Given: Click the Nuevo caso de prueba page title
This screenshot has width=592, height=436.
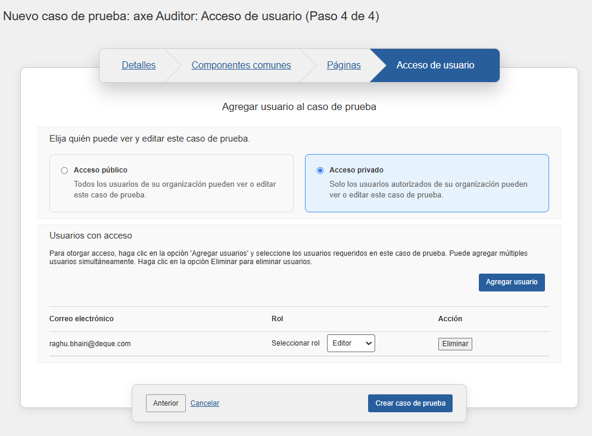Looking at the screenshot, I should tap(191, 16).
